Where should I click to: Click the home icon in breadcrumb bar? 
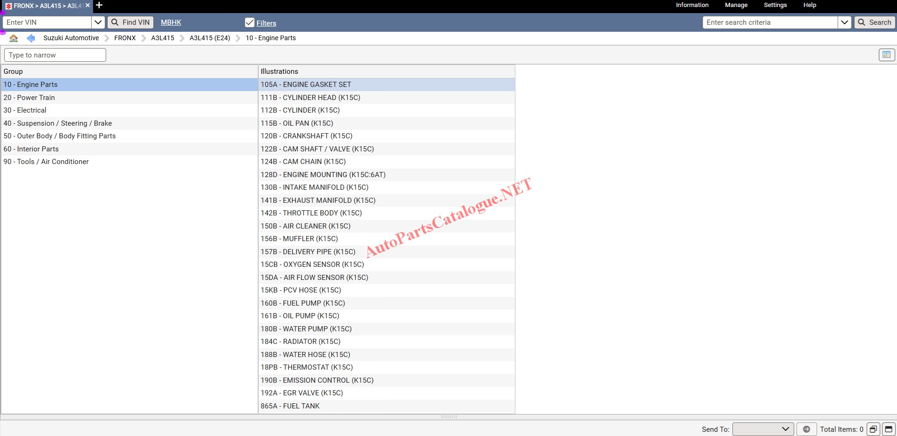pyautogui.click(x=14, y=38)
